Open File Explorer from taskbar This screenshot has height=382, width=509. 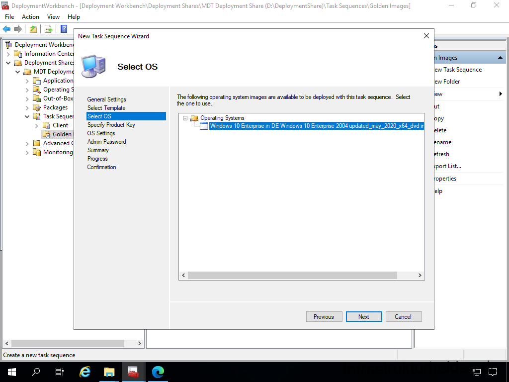point(109,372)
